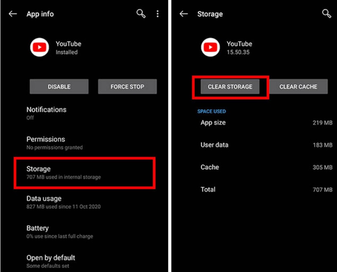337x272 pixels.
Task: Tap the YouTube version number 15.50.35
Action: coord(238,52)
